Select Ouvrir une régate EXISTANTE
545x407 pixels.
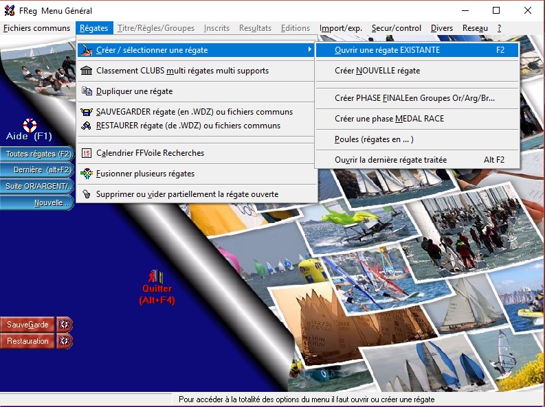pyautogui.click(x=417, y=50)
